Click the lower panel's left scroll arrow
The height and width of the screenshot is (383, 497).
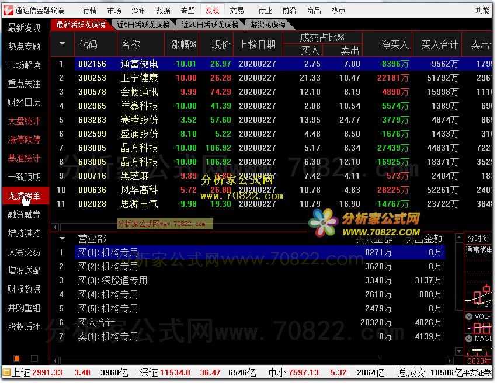[x=55, y=360]
